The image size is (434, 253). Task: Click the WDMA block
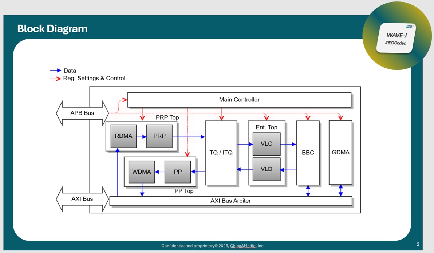click(142, 172)
